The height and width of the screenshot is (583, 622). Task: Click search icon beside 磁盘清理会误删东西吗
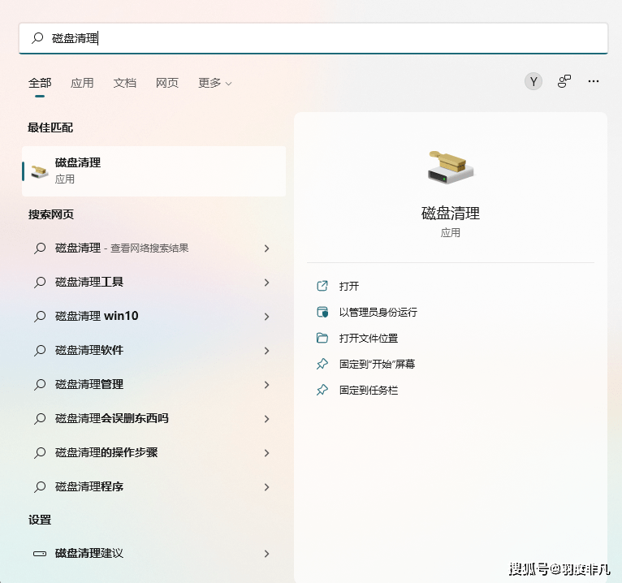point(40,419)
